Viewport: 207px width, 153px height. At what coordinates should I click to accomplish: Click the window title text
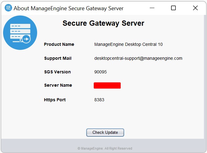(x=69, y=8)
